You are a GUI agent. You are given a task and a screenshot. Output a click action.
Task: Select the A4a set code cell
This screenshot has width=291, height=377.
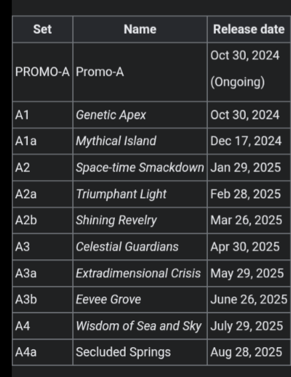click(43, 352)
